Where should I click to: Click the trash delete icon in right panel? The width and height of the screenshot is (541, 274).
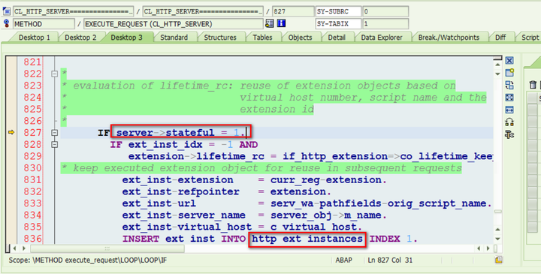(x=533, y=85)
